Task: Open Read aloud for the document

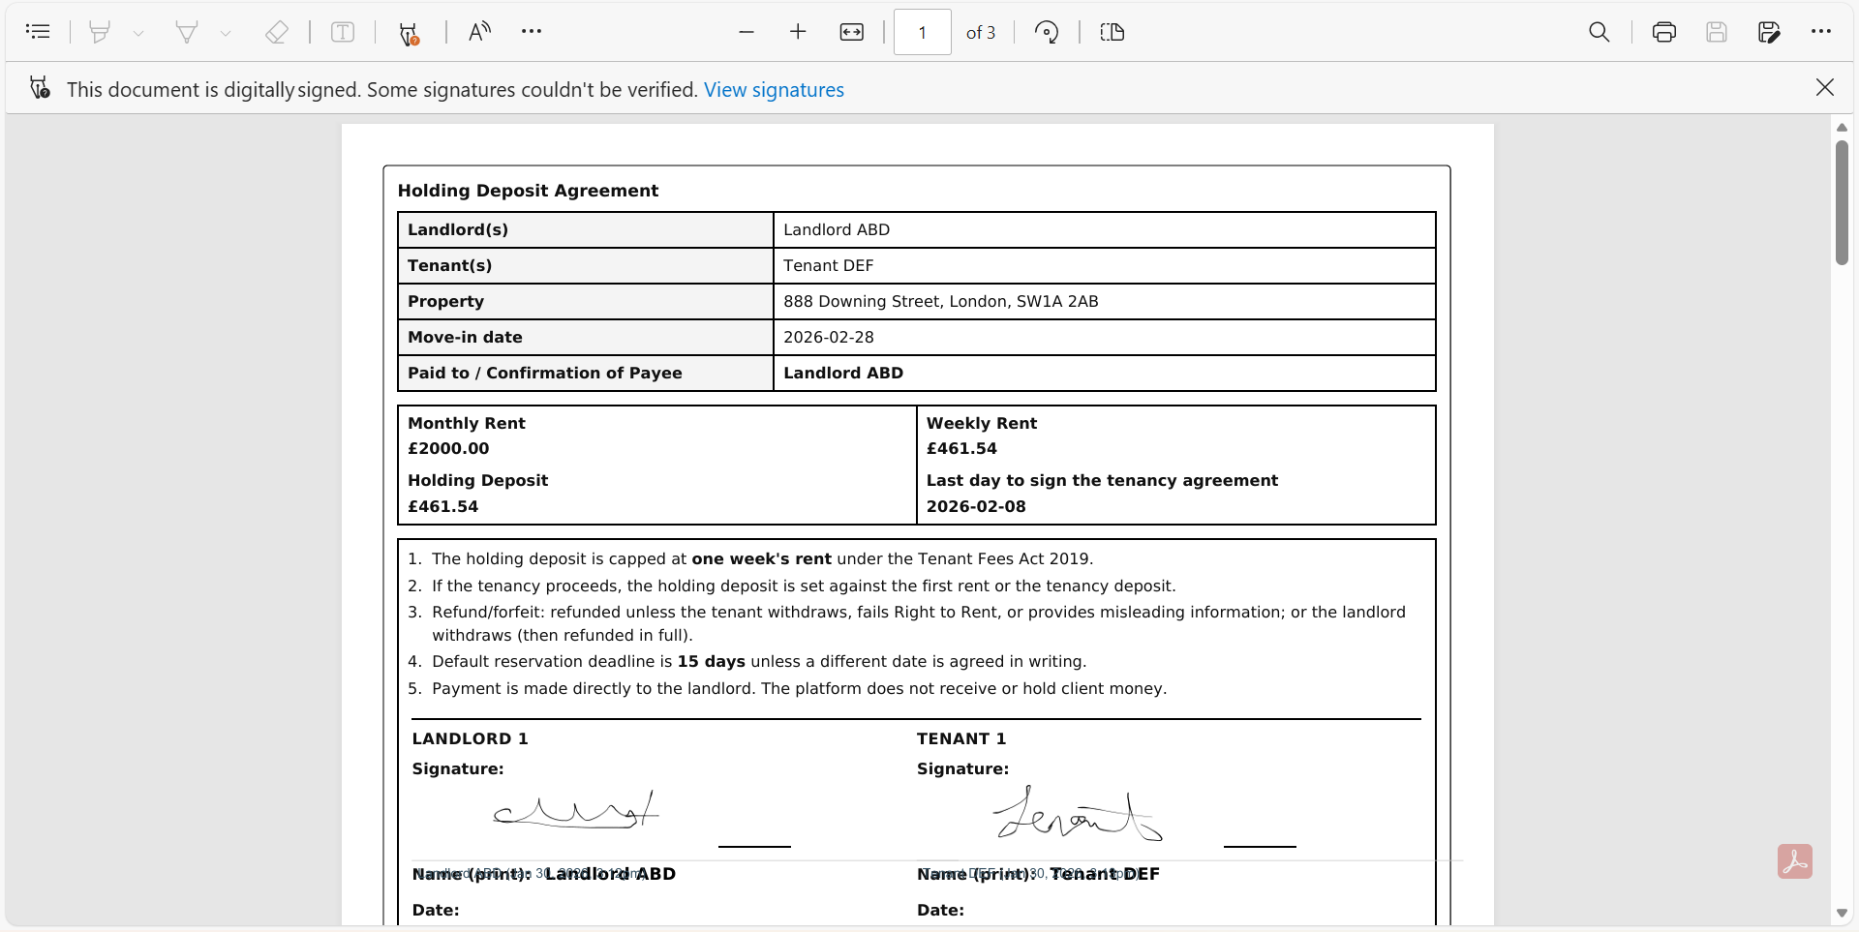Action: tap(478, 31)
